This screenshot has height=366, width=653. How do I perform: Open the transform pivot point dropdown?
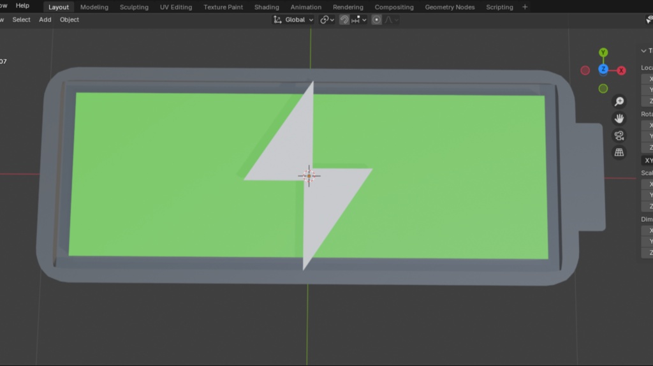coord(327,20)
